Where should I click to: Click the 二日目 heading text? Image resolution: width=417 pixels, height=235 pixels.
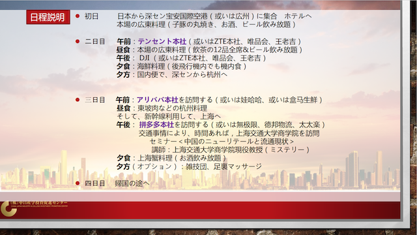pyautogui.click(x=95, y=42)
